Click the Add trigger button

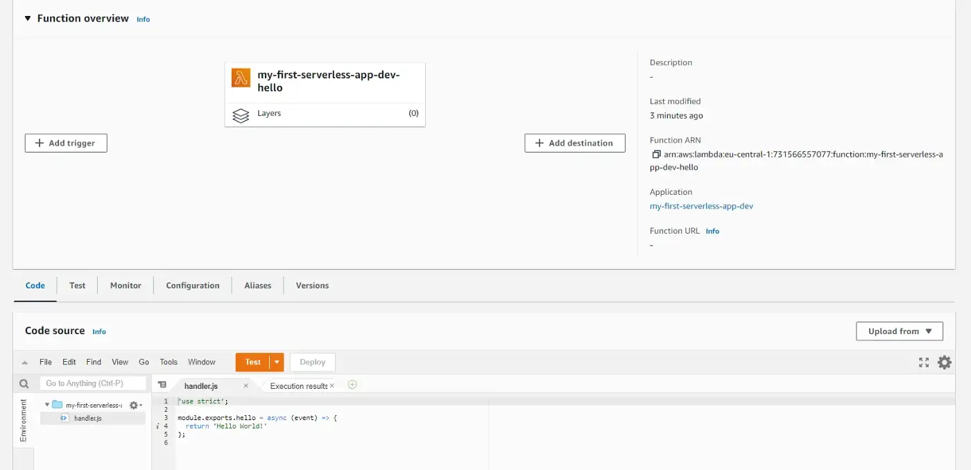[66, 143]
